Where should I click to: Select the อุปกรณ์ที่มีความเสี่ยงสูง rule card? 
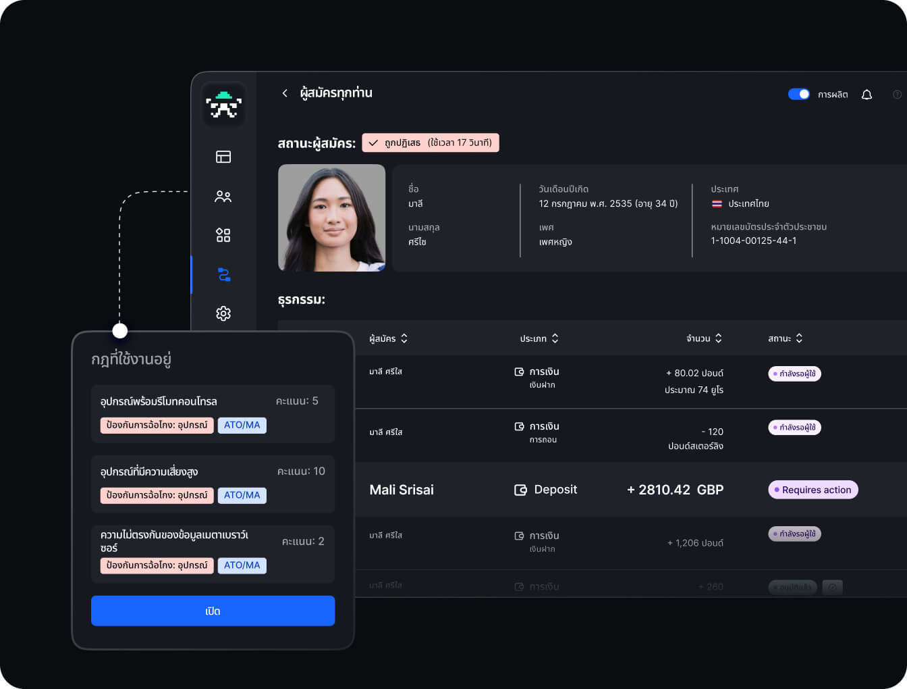[x=213, y=484]
